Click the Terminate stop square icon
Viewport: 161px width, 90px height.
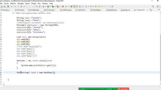21,6
